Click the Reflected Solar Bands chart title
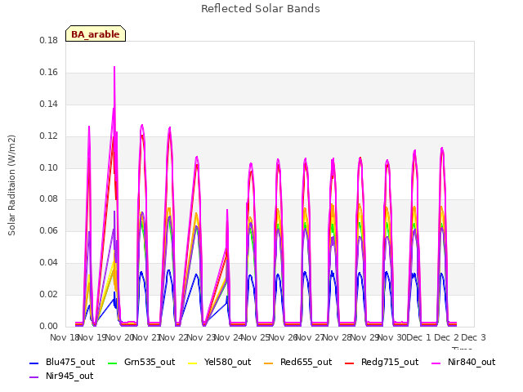This screenshot has height=392, width=523. click(261, 9)
